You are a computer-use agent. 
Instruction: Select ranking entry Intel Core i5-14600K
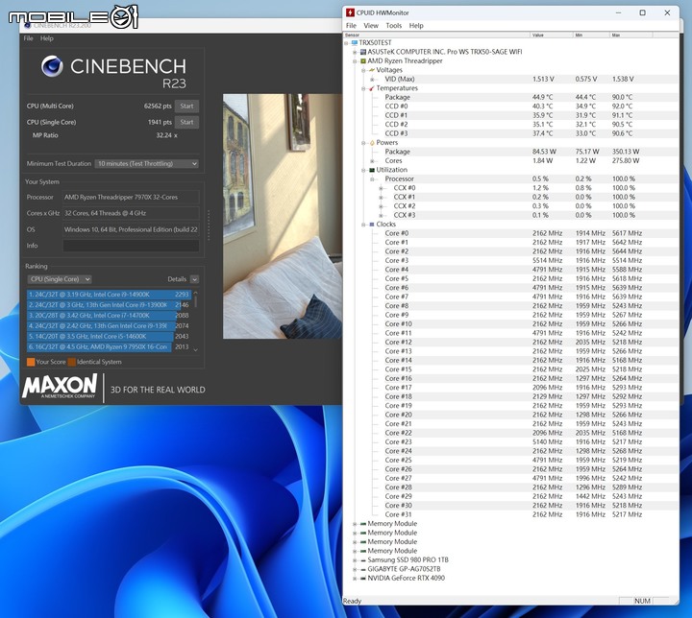click(x=109, y=336)
